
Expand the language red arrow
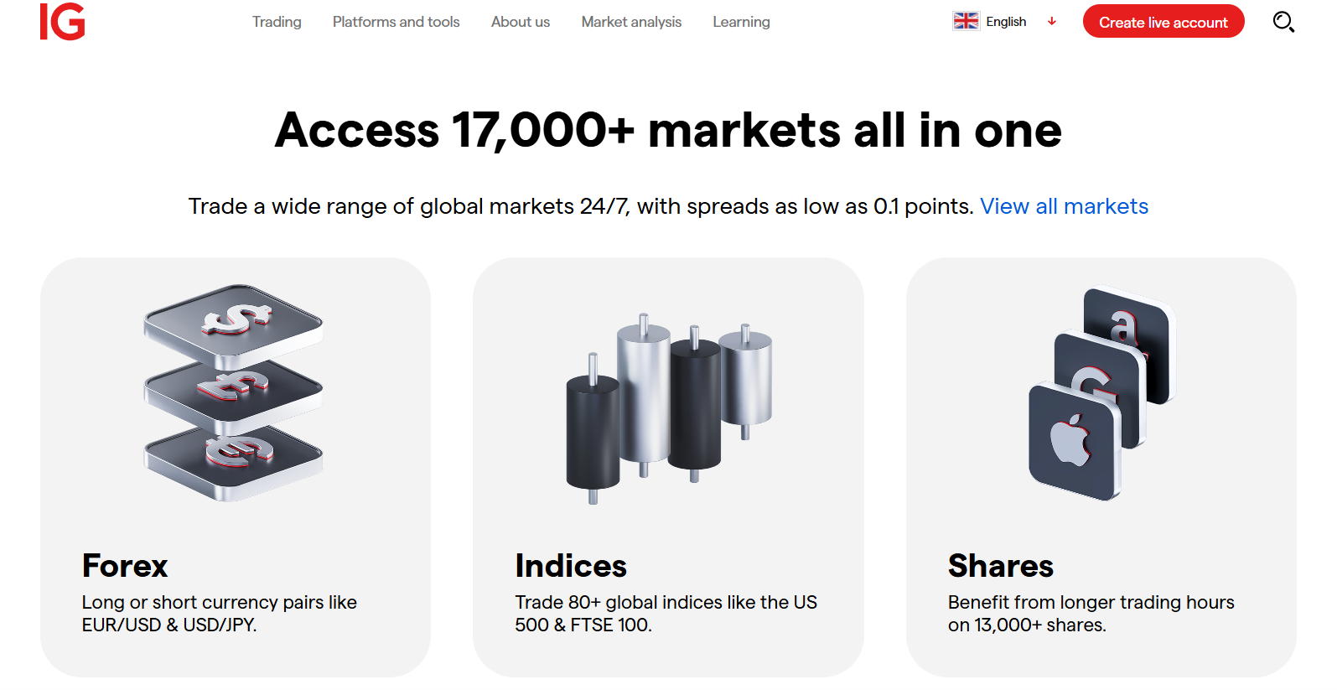click(1052, 21)
